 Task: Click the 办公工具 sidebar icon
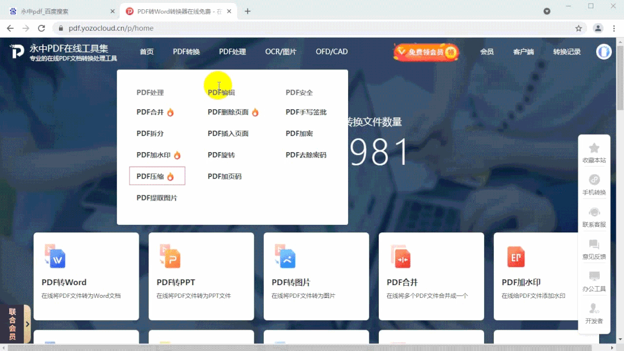click(x=594, y=275)
